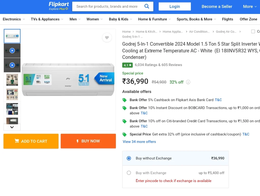260x196 pixels.
Task: Click the BUY NOW button
Action: coord(88,141)
